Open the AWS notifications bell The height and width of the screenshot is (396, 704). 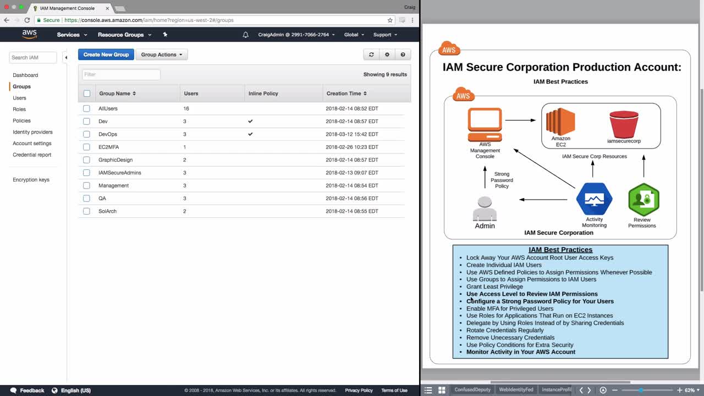245,35
